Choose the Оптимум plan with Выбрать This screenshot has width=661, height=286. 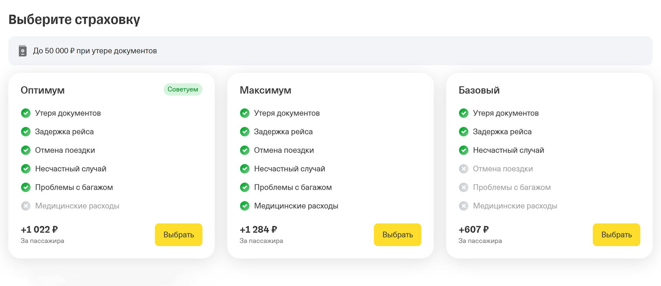pos(178,235)
